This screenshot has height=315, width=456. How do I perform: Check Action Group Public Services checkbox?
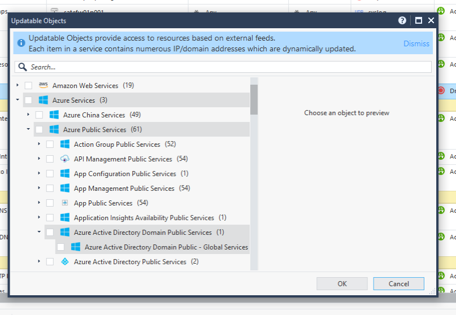[x=50, y=144]
